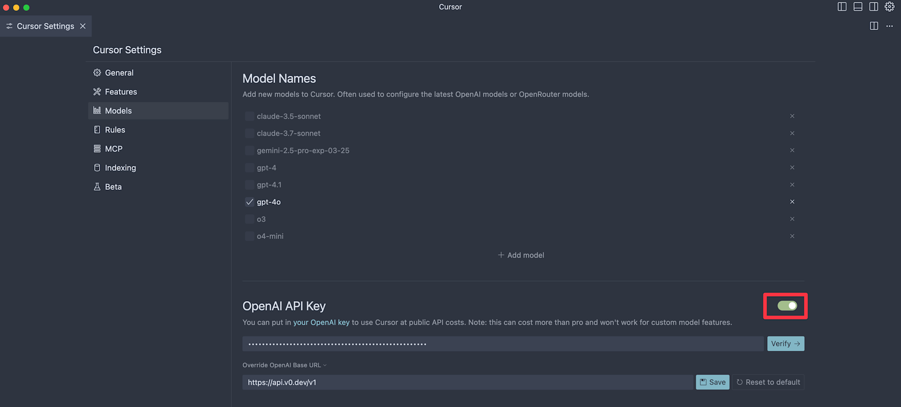Focus the OpenAI API key field
Screen dimensions: 901x407
(x=503, y=344)
